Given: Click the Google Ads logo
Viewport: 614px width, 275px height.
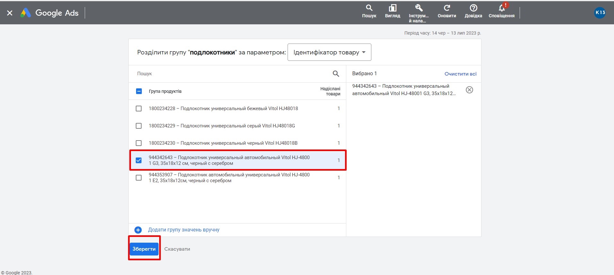Looking at the screenshot, I should [49, 13].
